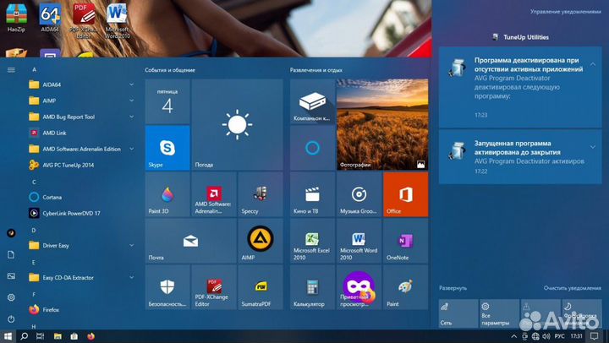Viewport: 609px width, 343px height.
Task: Open the 'Запущенная программа активирована' notification
Action: coord(520,157)
